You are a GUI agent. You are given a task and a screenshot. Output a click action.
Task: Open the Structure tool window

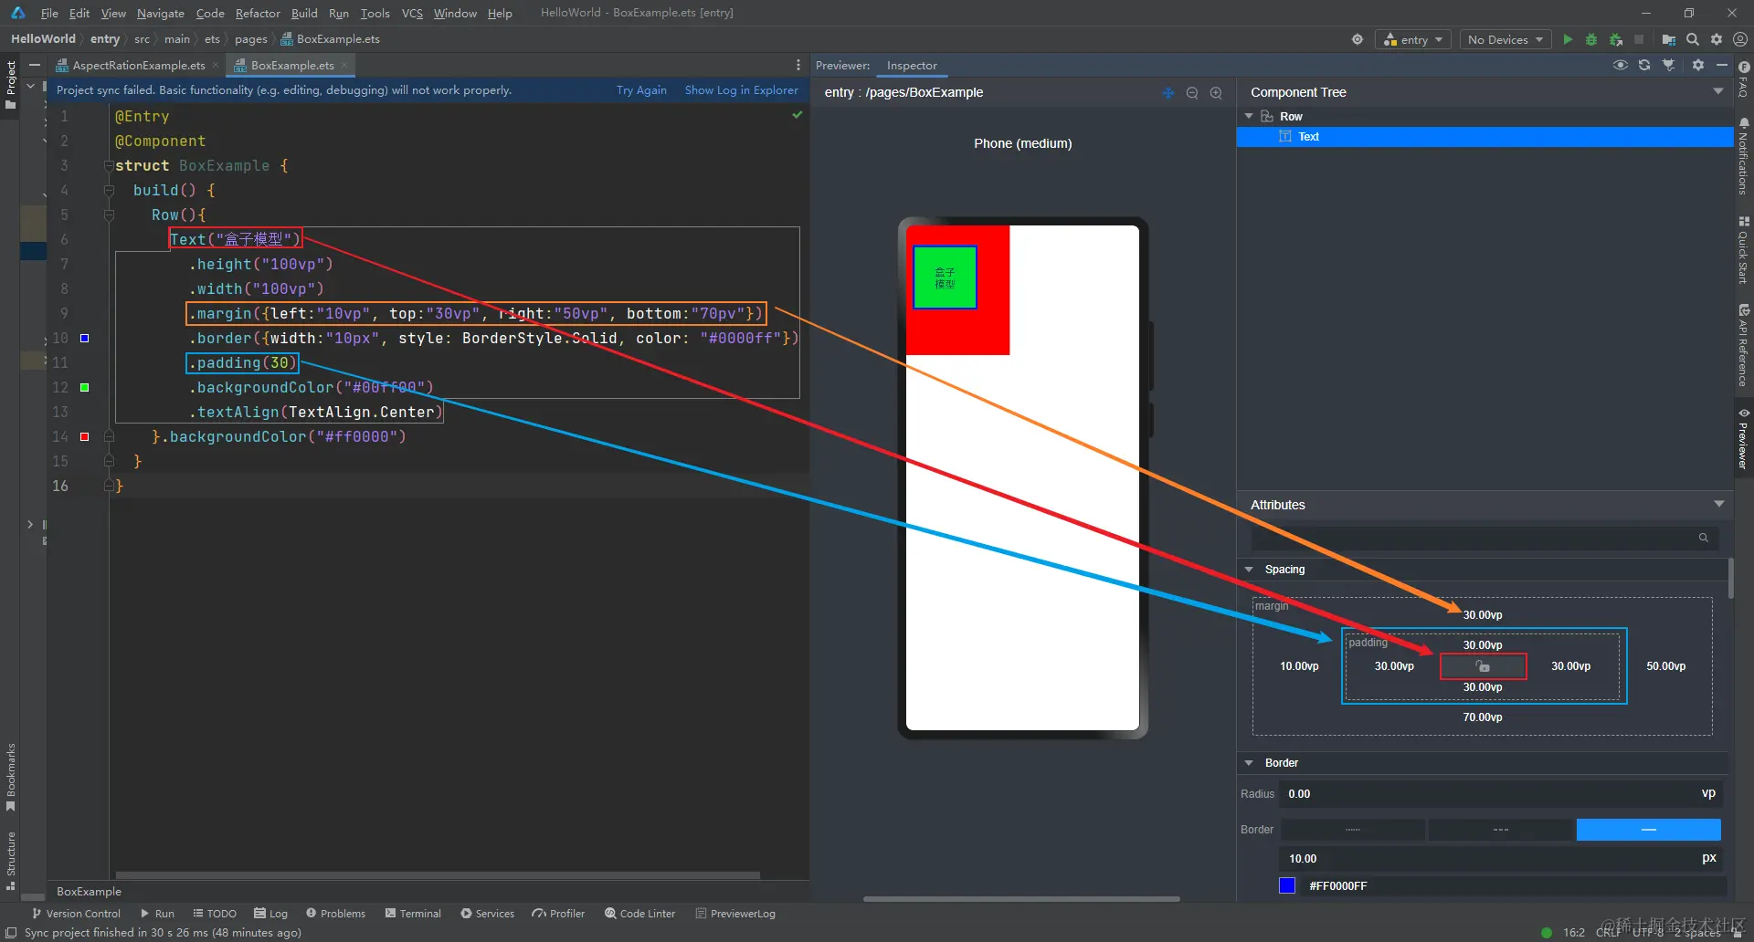click(11, 860)
